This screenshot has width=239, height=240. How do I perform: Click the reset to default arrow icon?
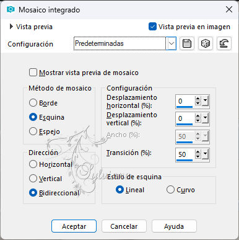tap(224, 43)
